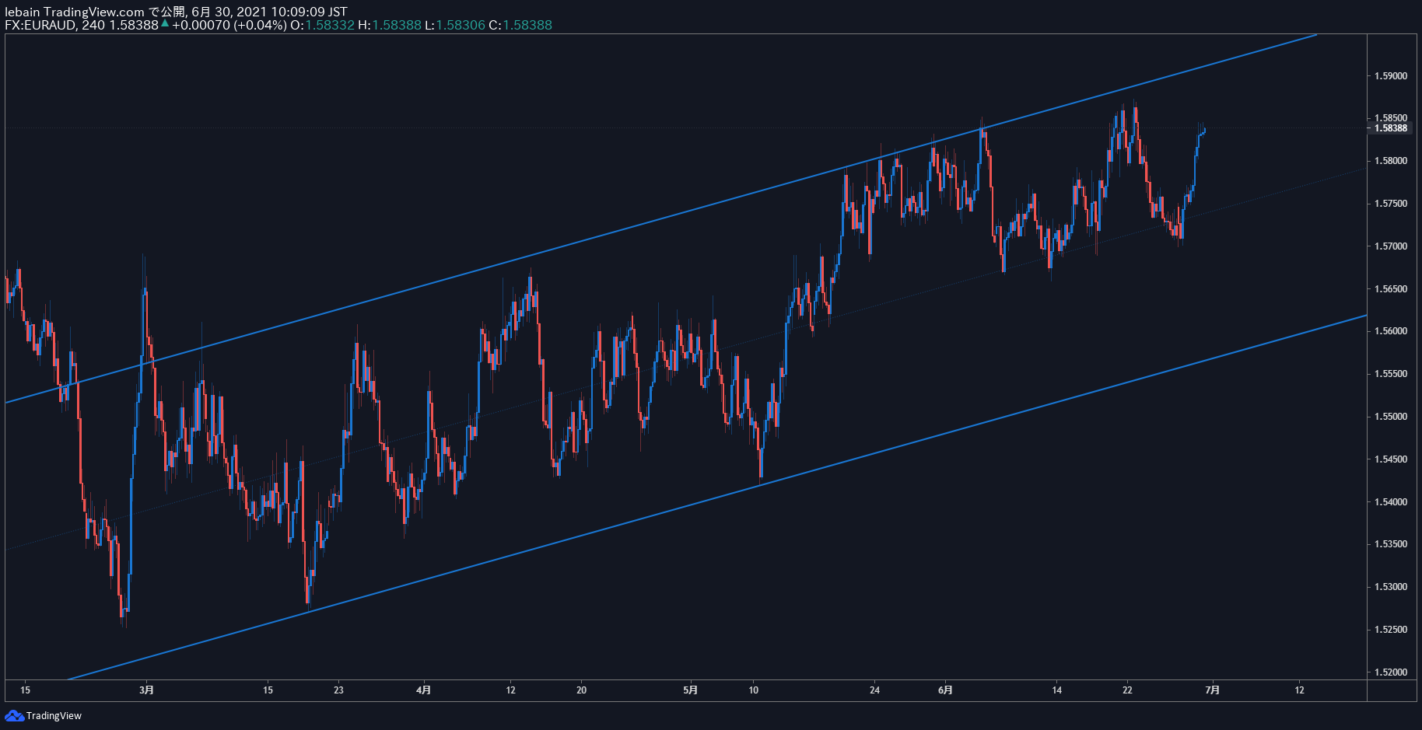Click the 1.55000 price axis label
Screen dimensions: 1422x730
point(1391,417)
